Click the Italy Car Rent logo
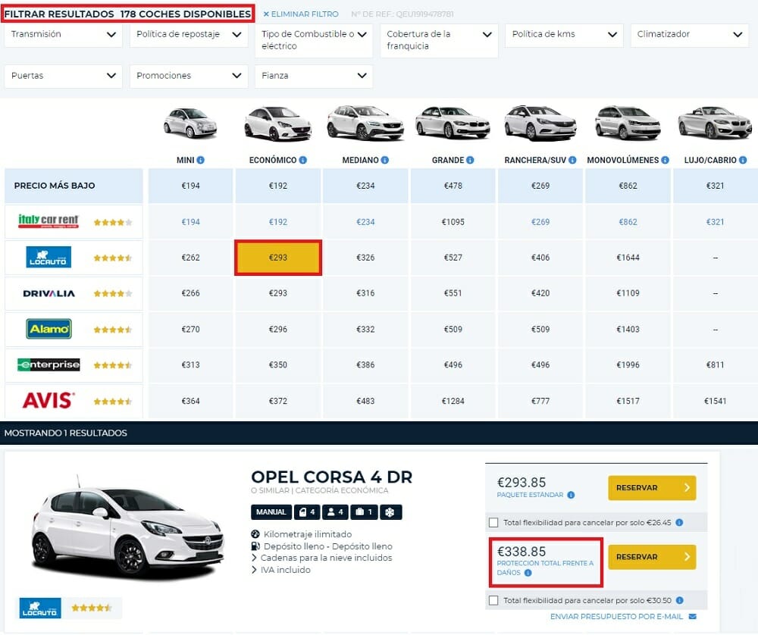The image size is (758, 635). (x=49, y=221)
